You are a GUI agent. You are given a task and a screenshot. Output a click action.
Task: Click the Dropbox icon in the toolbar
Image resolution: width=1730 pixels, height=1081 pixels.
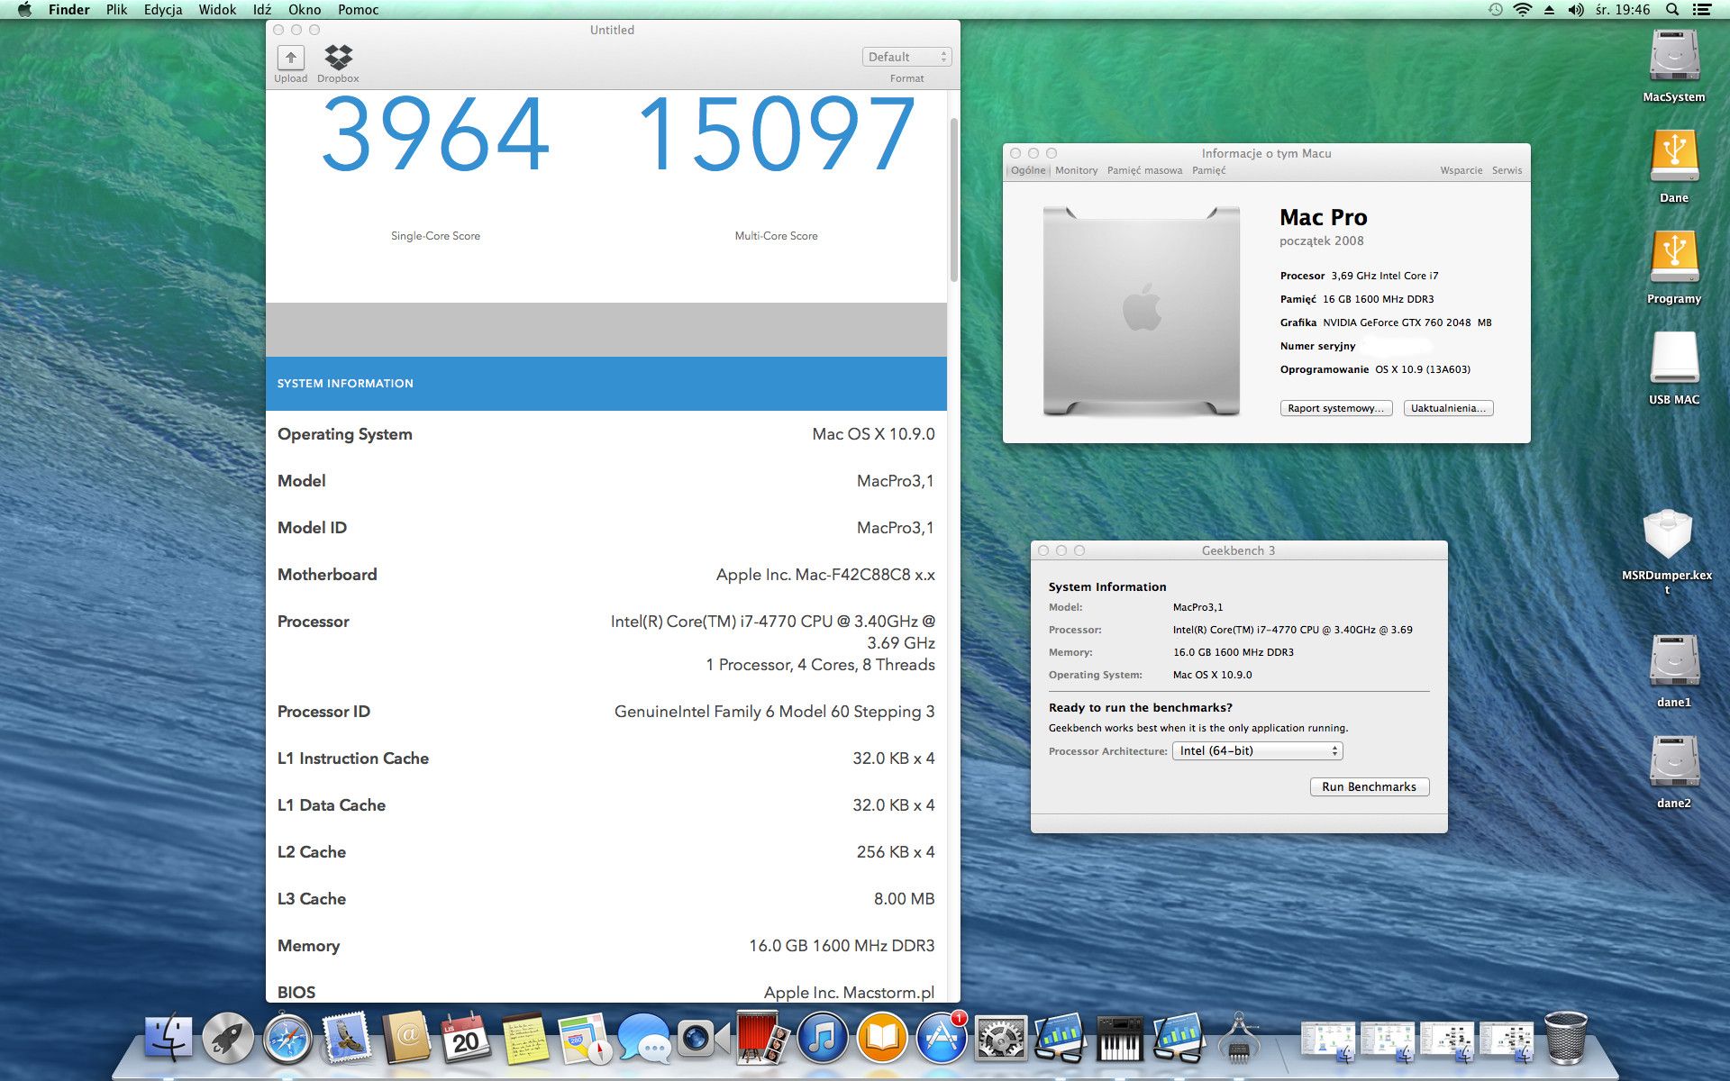click(339, 58)
